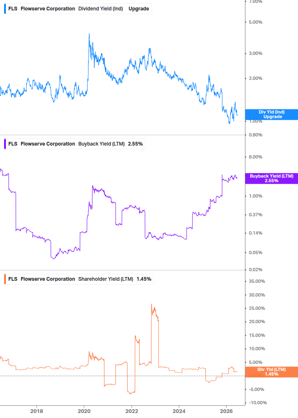Click the -10.00% tick on shareholder yield axis
Viewport: 298px width, 418px height.
pos(258,403)
